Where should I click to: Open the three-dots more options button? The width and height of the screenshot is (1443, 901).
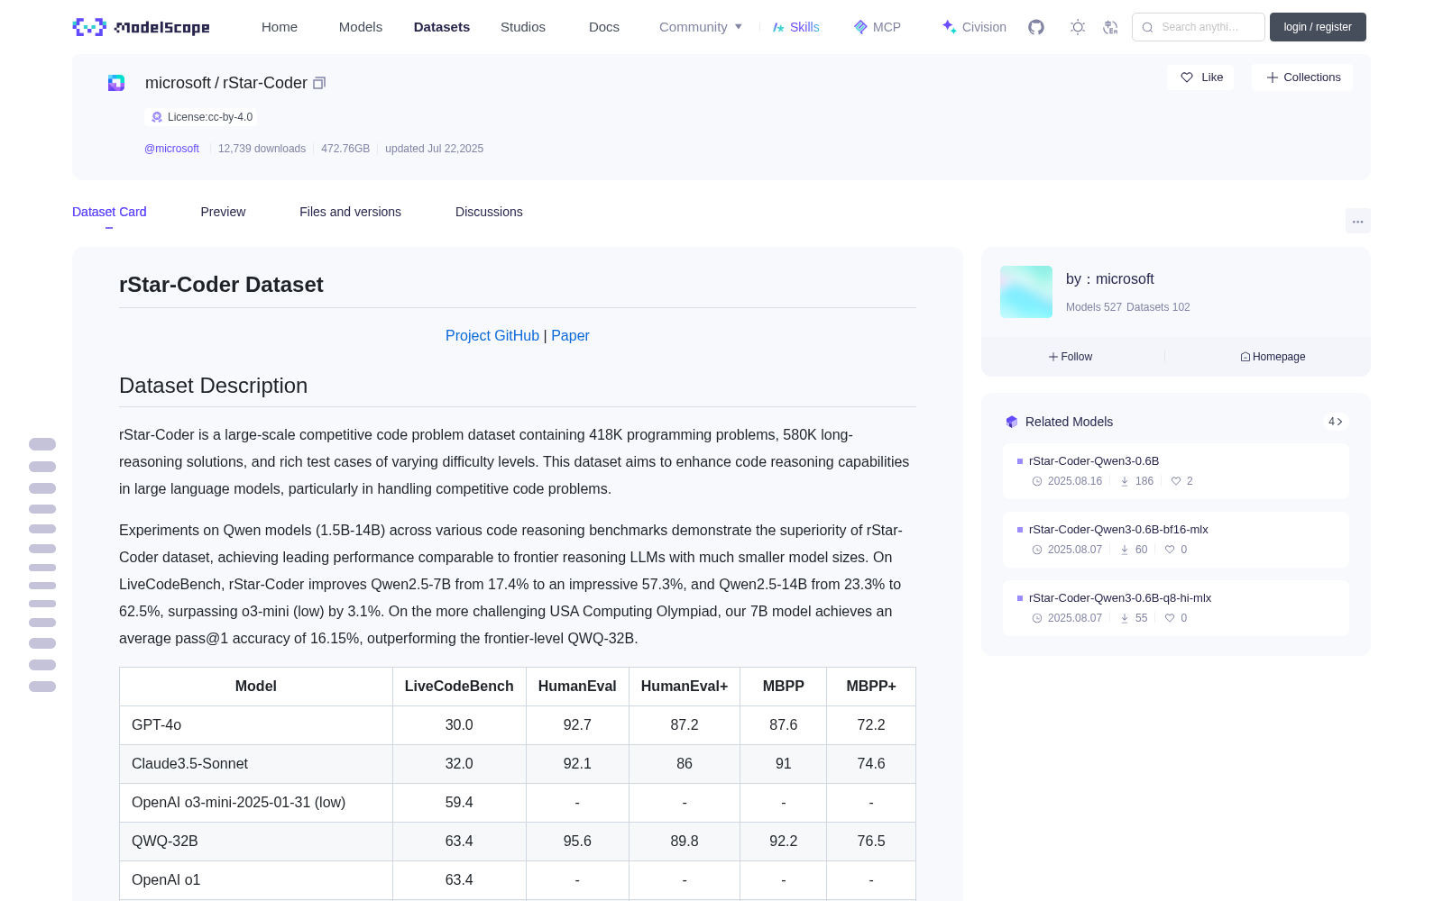[x=1358, y=222]
